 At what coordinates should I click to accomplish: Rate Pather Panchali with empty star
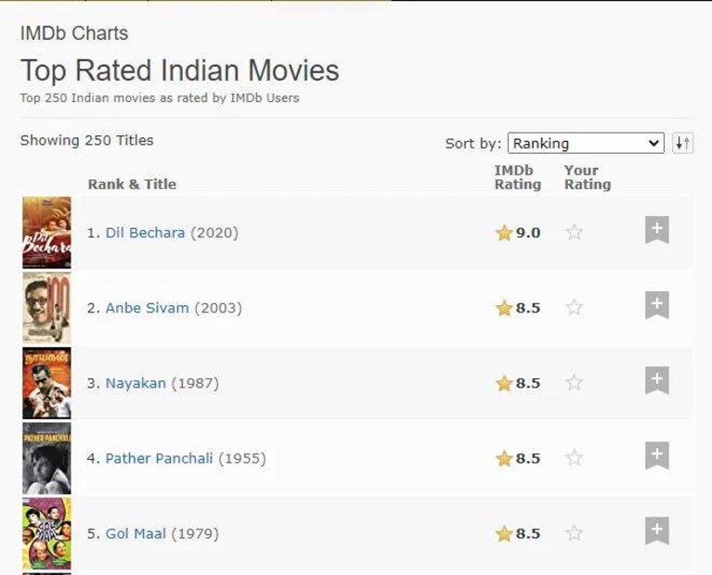click(x=575, y=458)
